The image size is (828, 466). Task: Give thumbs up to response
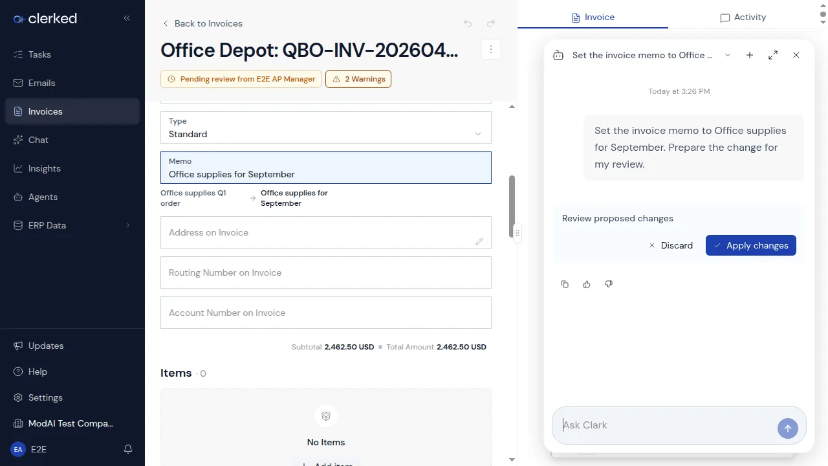[x=587, y=284]
